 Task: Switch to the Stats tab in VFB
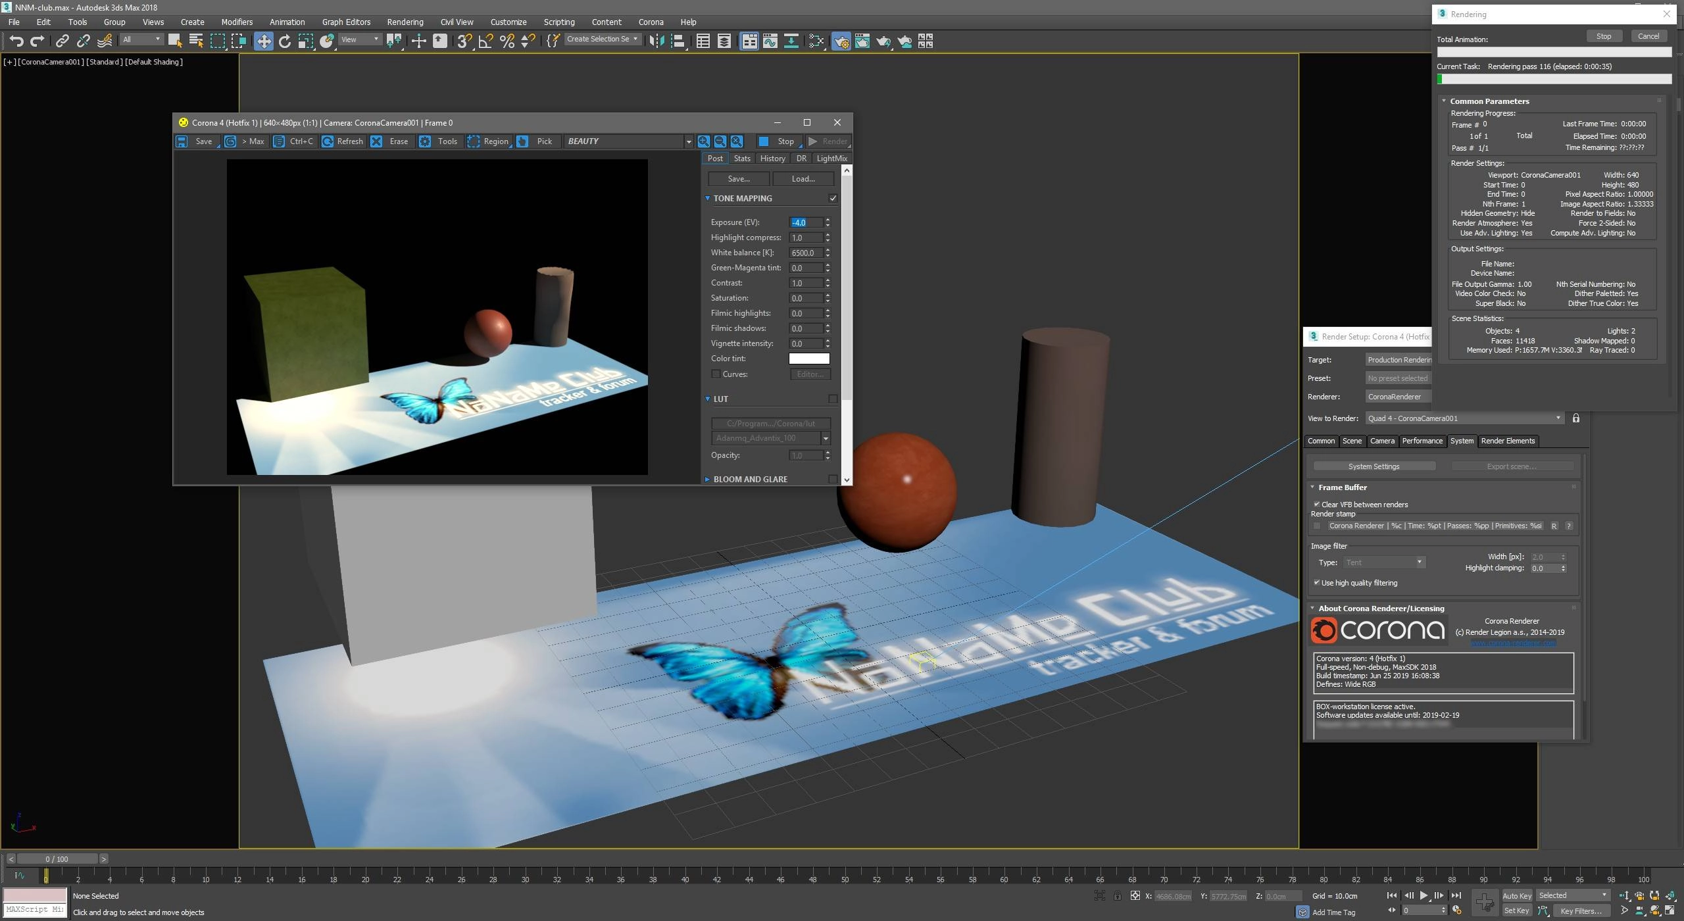pyautogui.click(x=742, y=159)
